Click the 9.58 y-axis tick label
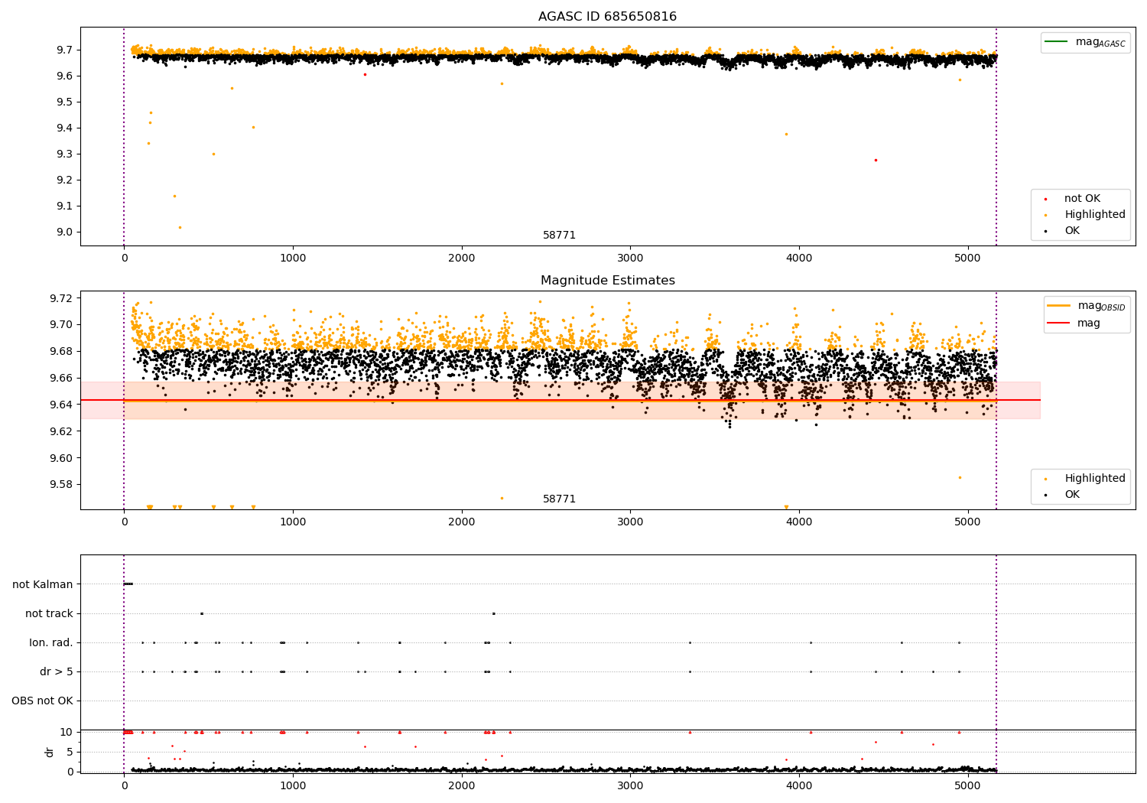Viewport: 1147px width, 803px height. [x=61, y=485]
